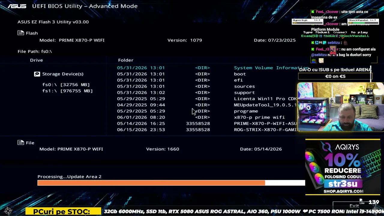Click the scrolling PC specs ticker text
The height and width of the screenshot is (216, 384).
(x=244, y=211)
